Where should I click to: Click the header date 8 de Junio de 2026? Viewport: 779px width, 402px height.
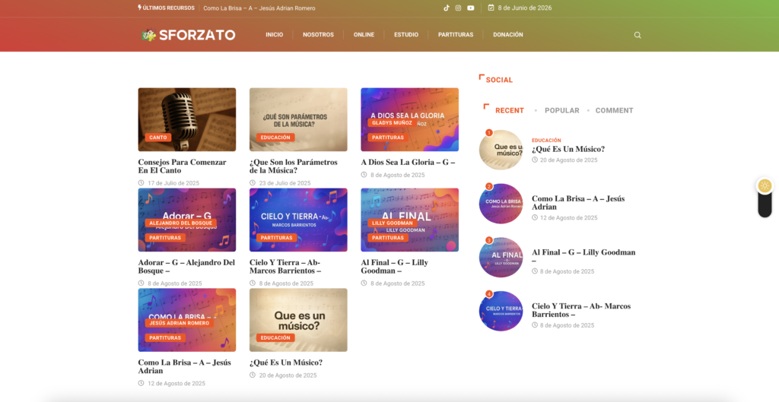(x=525, y=8)
